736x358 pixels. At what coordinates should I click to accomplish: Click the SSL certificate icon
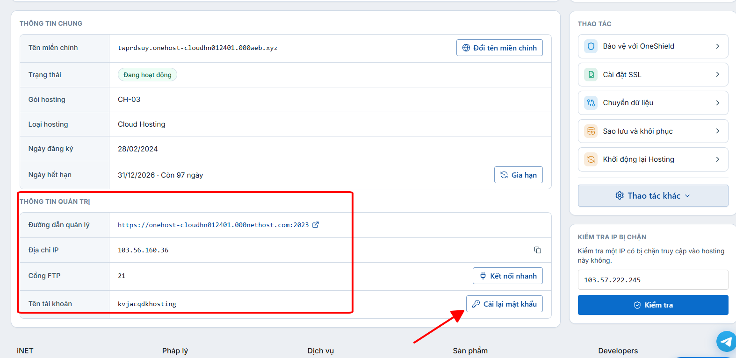(591, 74)
